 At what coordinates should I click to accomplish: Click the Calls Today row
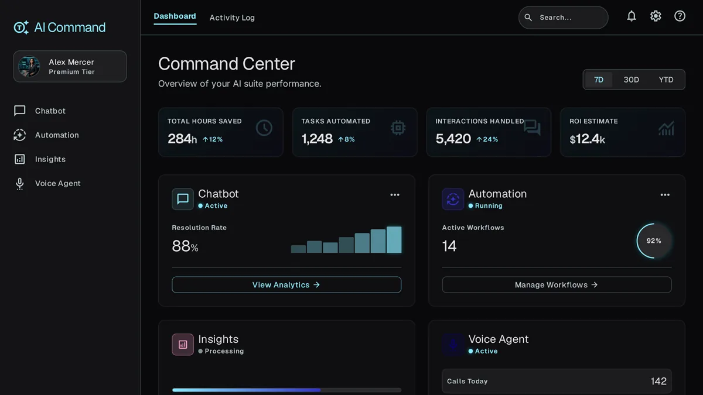557,381
